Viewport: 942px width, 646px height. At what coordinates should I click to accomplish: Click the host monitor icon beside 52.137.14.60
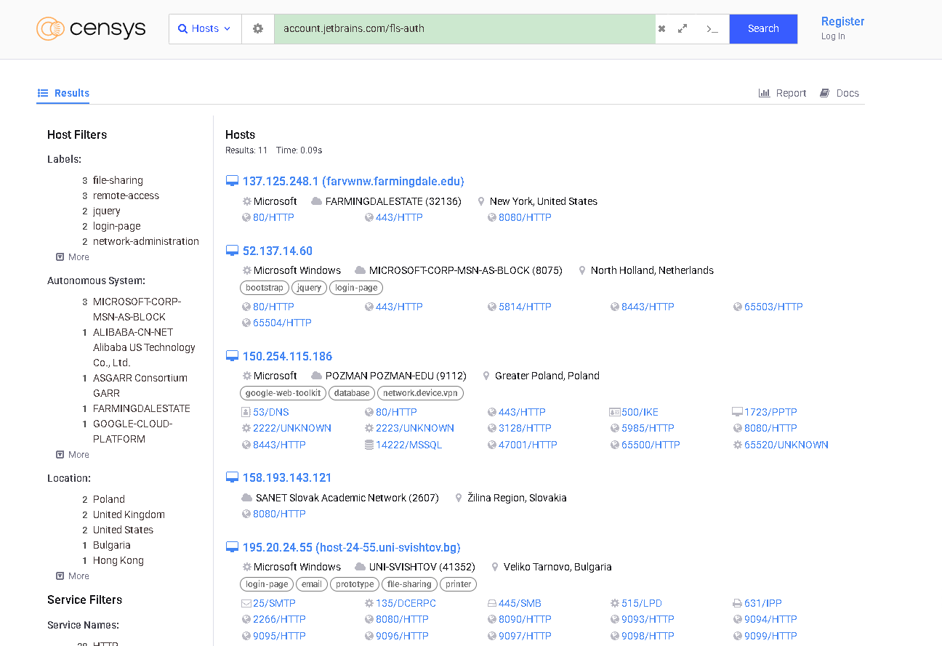click(x=232, y=251)
